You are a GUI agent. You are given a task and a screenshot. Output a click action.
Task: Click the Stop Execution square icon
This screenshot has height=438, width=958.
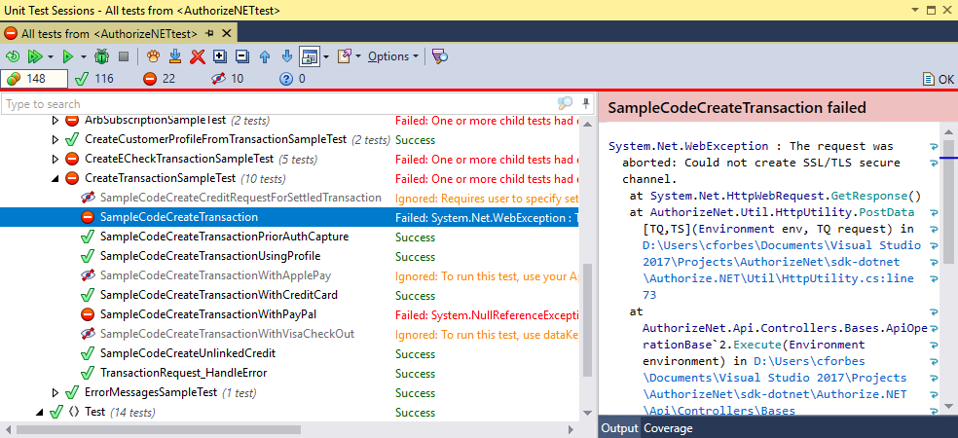pyautogui.click(x=124, y=56)
